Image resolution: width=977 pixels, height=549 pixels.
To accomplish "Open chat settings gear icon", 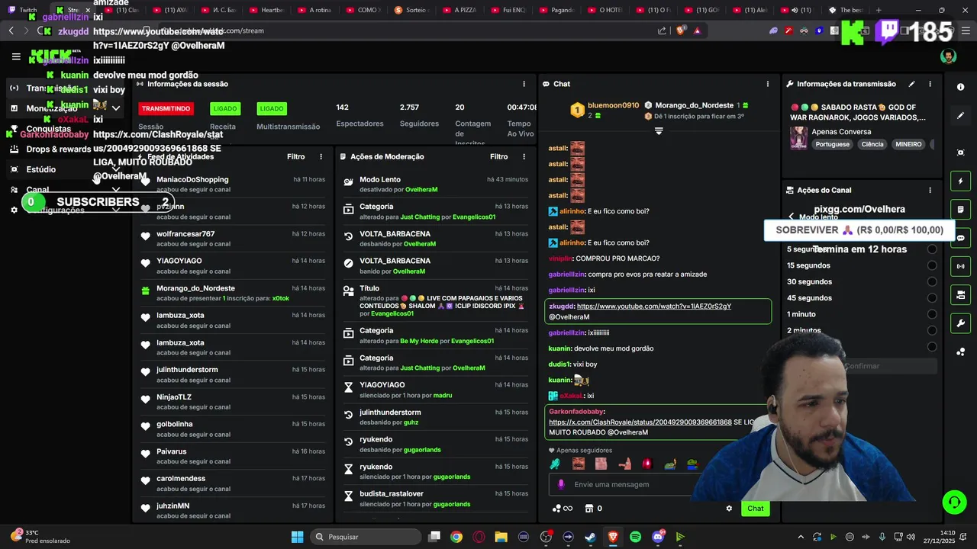I will [x=729, y=509].
